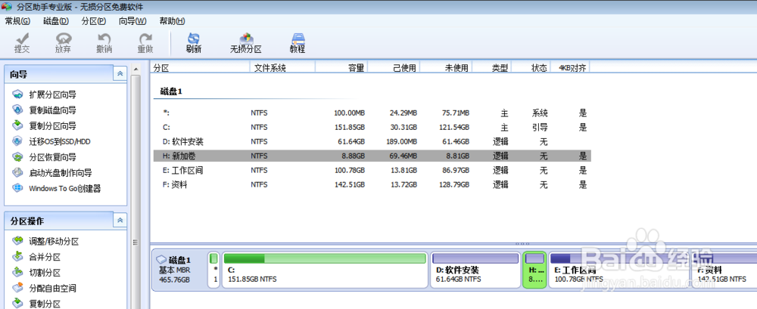757x309 pixels.
Task: Open the 向导(W) menu
Action: pos(132,21)
